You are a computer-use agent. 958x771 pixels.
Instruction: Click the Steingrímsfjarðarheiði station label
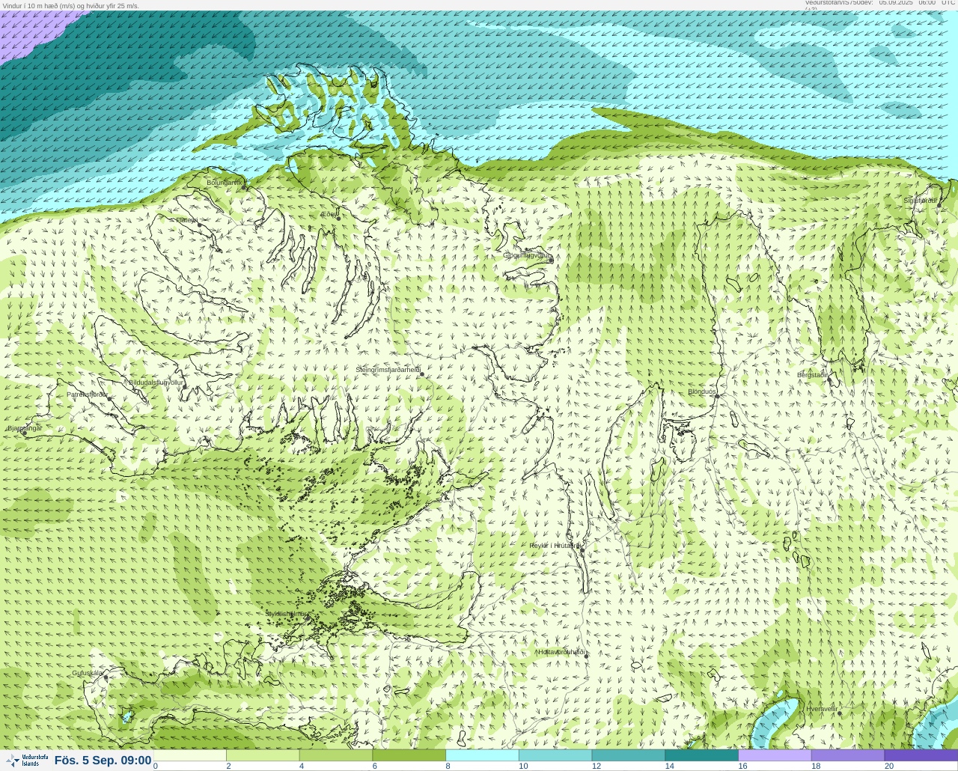[x=388, y=370]
